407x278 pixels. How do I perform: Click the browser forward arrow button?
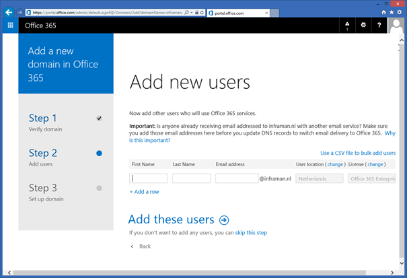tap(20, 12)
